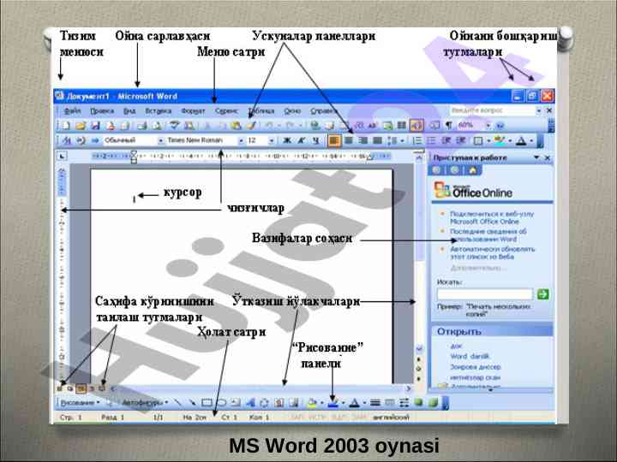This screenshot has width=617, height=462.
Task: Open the Shadow Style options
Action: (419, 403)
